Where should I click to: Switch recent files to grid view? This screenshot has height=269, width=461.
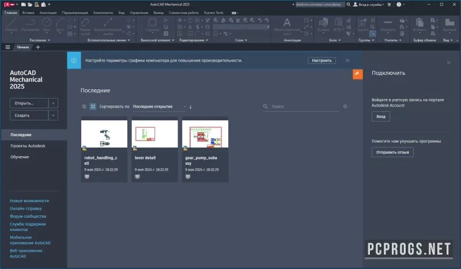[x=93, y=107]
